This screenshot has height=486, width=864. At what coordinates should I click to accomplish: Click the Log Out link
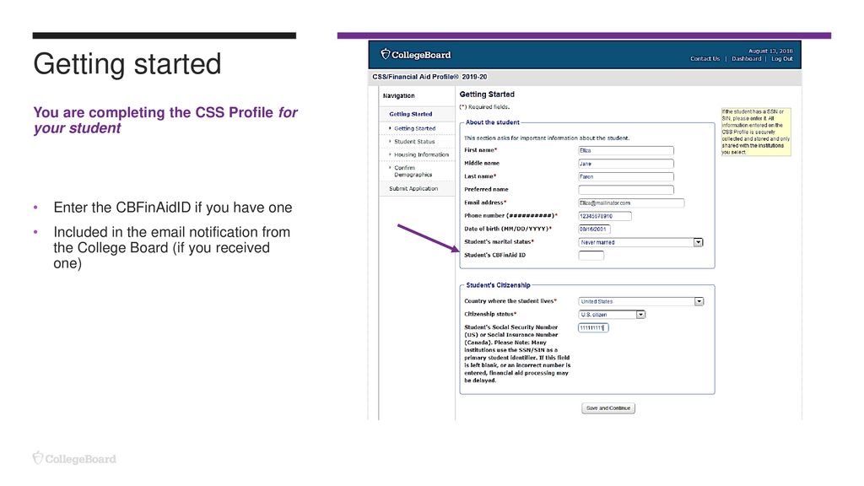coord(781,59)
